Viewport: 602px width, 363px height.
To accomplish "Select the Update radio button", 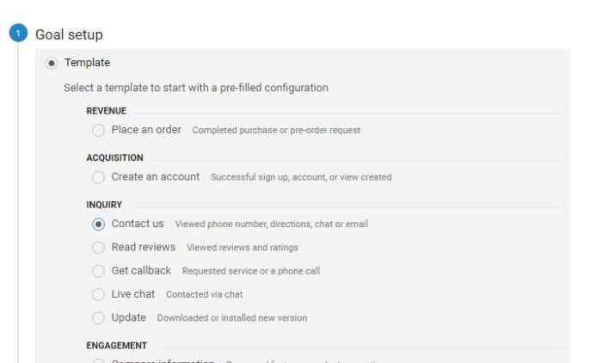I will pyautogui.click(x=98, y=317).
